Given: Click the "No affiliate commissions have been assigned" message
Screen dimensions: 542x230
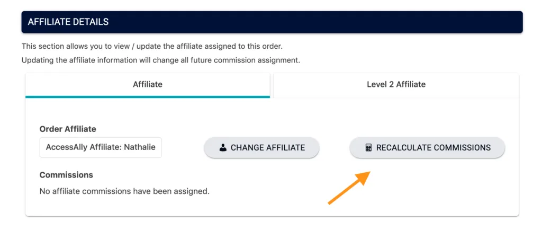Looking at the screenshot, I should [124, 191].
